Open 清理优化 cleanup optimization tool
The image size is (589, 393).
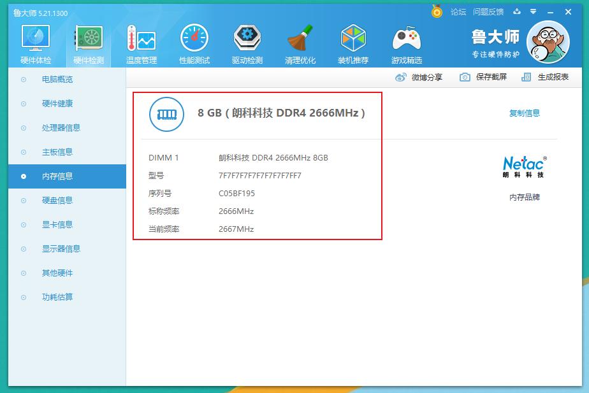[x=300, y=41]
